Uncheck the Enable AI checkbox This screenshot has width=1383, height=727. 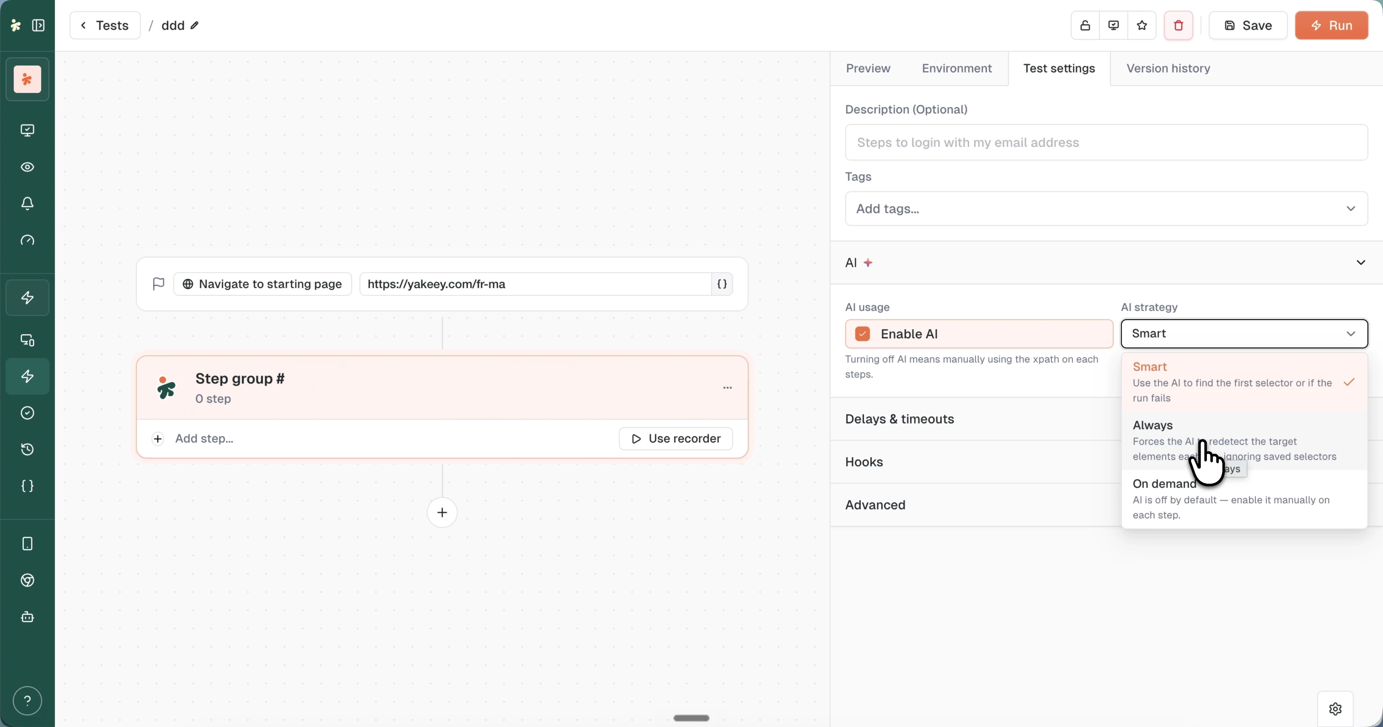click(x=862, y=334)
